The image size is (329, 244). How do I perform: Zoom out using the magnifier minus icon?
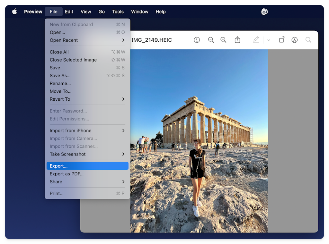(211, 40)
